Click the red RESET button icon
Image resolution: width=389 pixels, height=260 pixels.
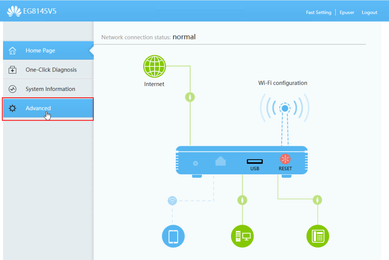[285, 159]
